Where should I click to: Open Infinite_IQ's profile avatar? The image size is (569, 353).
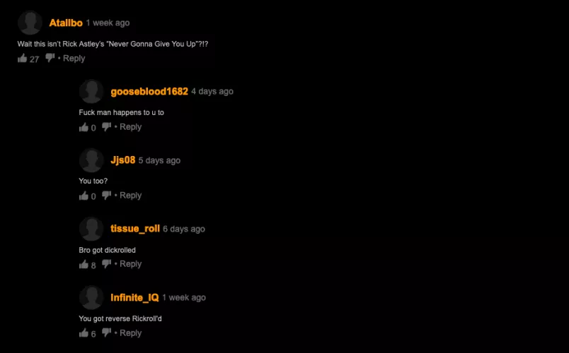[91, 297]
